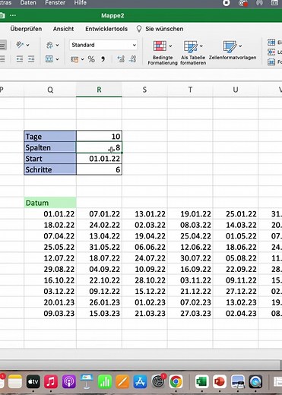282x395 pixels.
Task: Click the increase indent icon
Action: coord(31,59)
